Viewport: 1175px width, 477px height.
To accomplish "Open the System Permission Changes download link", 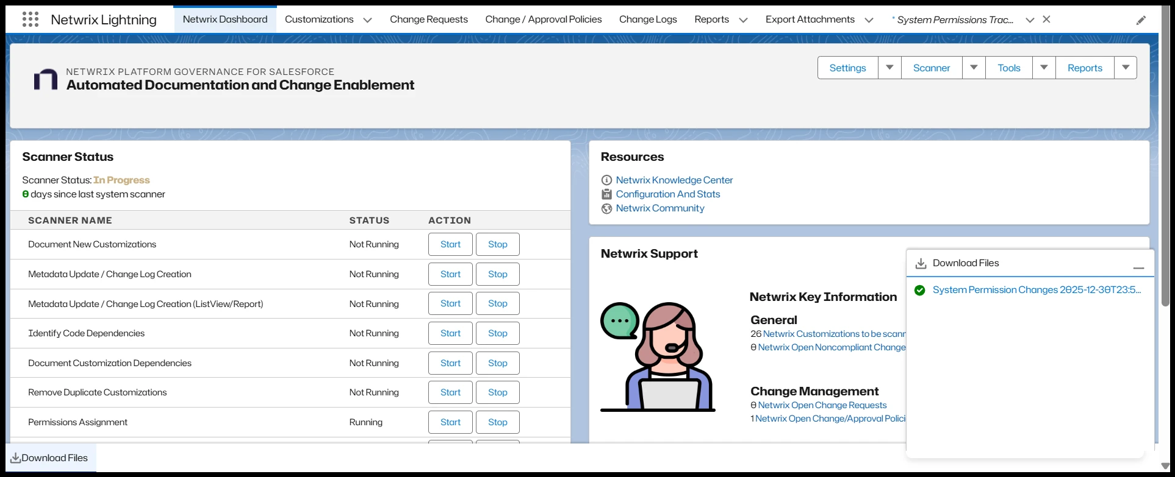I will click(x=1036, y=290).
